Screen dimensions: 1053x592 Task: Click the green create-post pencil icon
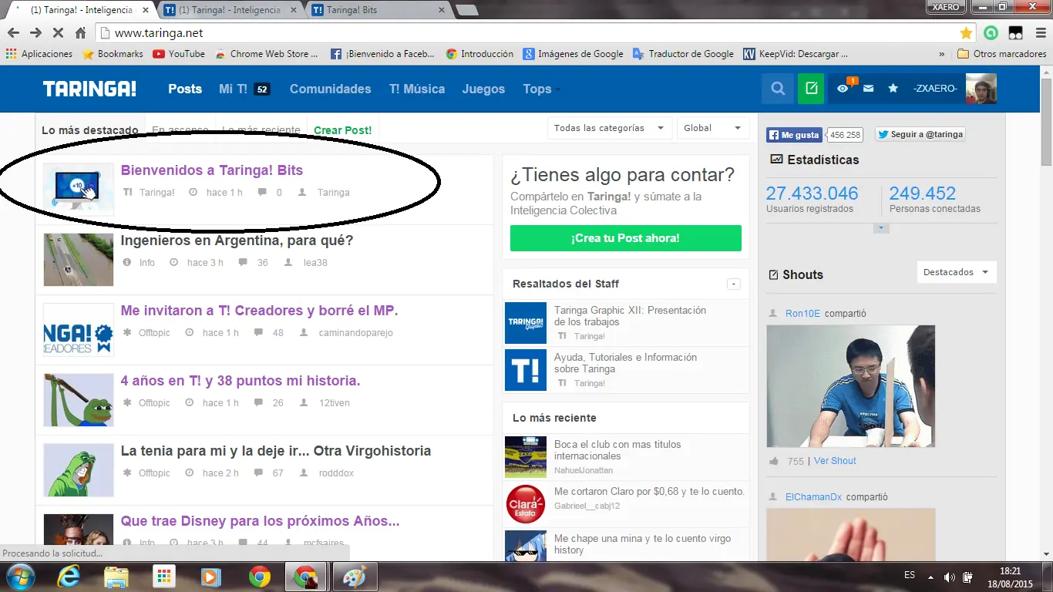coord(811,89)
